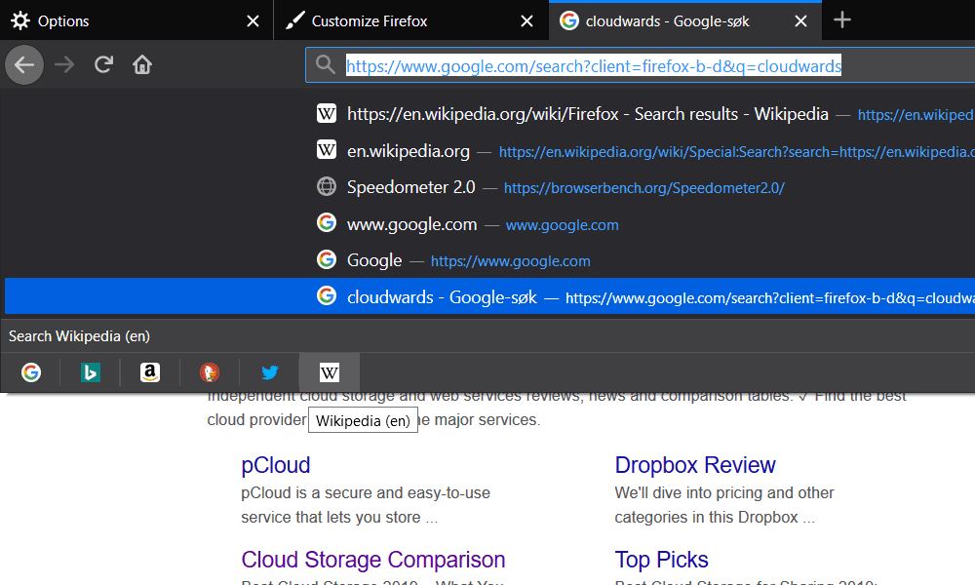The image size is (975, 585).
Task: Close the Customize Firefox tab
Action: (526, 21)
